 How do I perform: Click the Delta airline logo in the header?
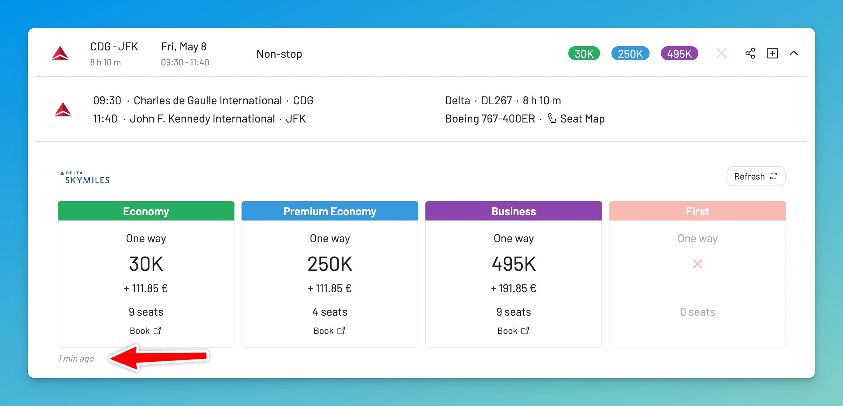tap(61, 53)
